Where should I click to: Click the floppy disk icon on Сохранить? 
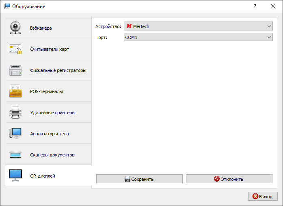[x=127, y=179]
